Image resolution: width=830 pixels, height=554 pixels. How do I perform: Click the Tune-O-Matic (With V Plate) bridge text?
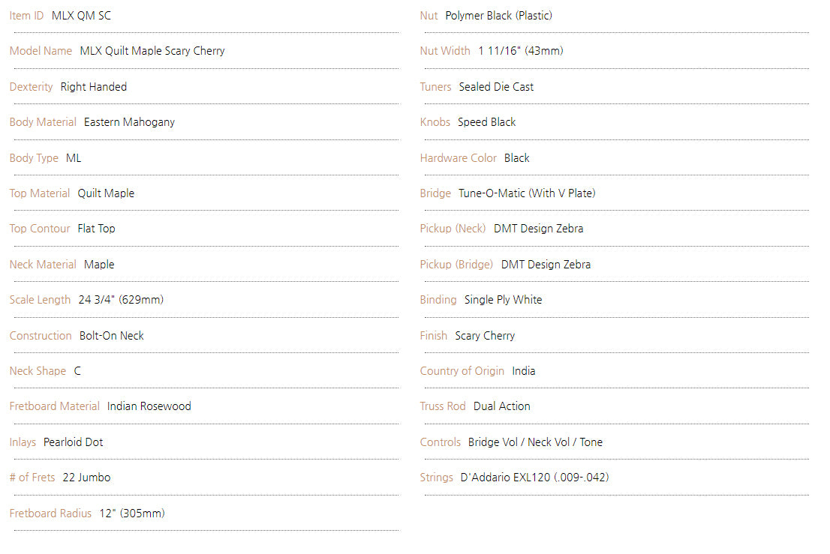tap(527, 193)
